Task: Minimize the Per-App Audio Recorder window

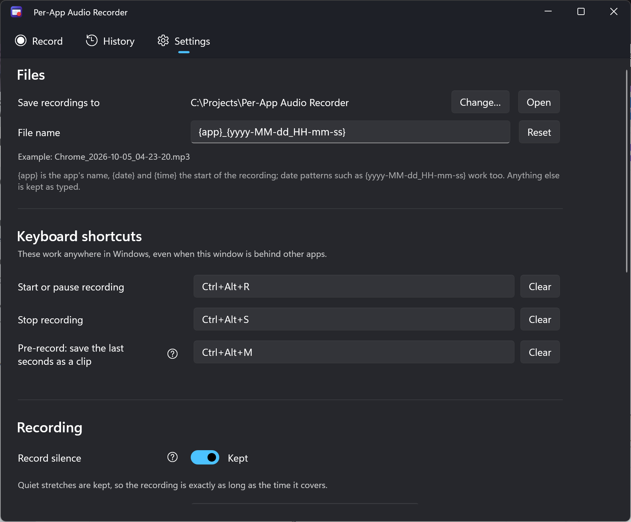Action: coord(548,11)
